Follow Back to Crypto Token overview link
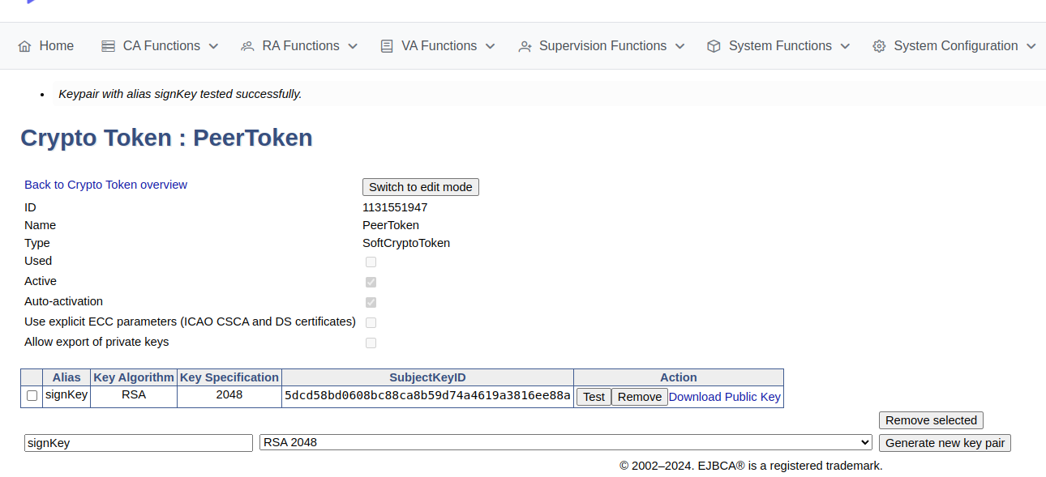This screenshot has height=477, width=1046. [105, 185]
